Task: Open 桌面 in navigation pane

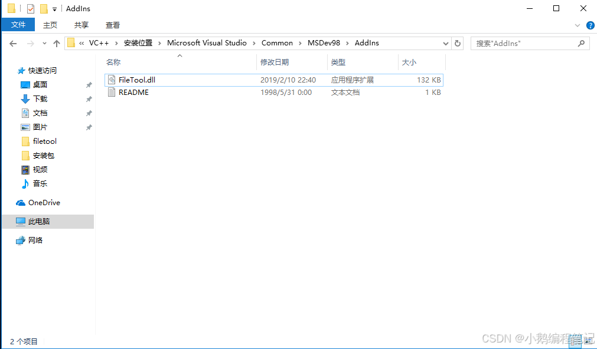Action: pyautogui.click(x=40, y=85)
